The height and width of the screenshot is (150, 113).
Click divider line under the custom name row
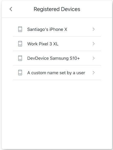click(57, 80)
